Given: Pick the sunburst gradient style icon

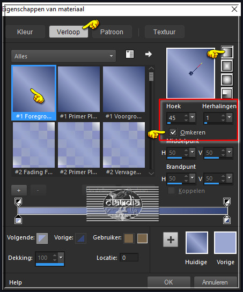Looking at the screenshot, I should [x=227, y=79].
